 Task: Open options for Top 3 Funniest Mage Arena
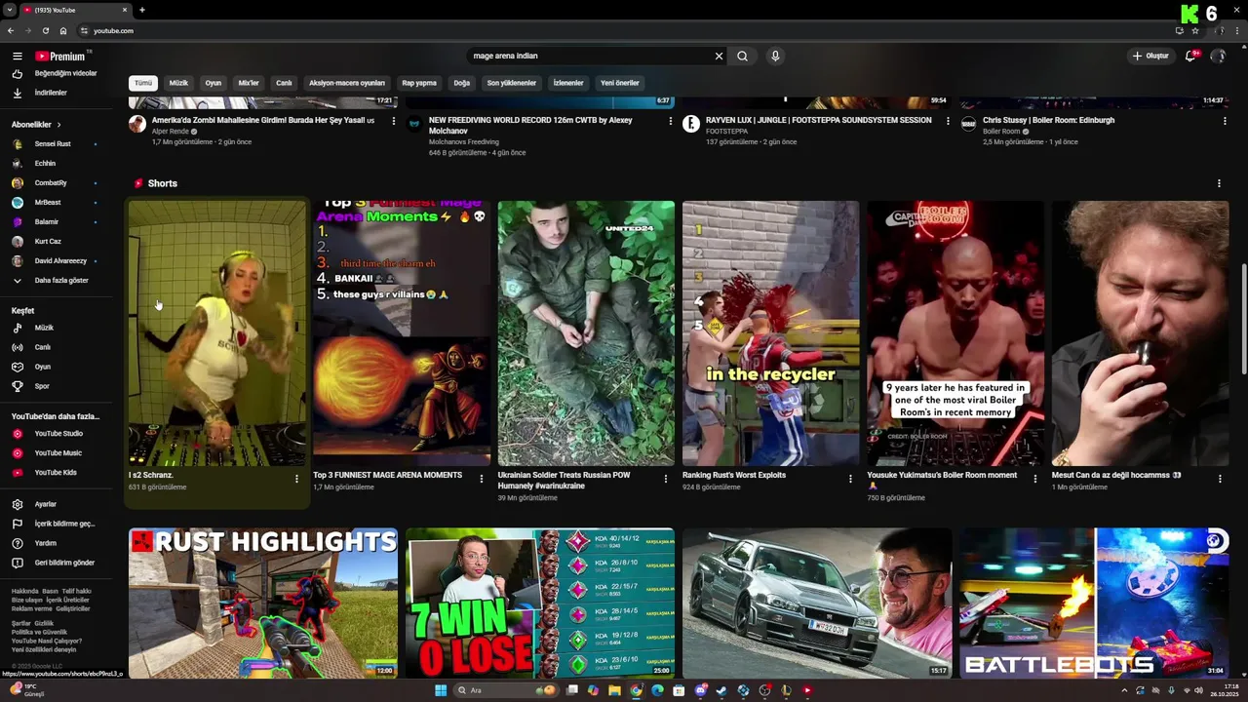pyautogui.click(x=481, y=479)
